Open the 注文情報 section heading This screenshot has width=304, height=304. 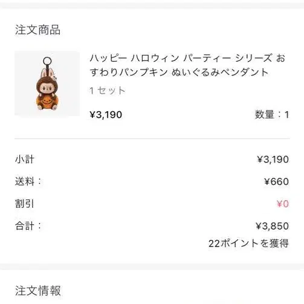[x=38, y=291]
